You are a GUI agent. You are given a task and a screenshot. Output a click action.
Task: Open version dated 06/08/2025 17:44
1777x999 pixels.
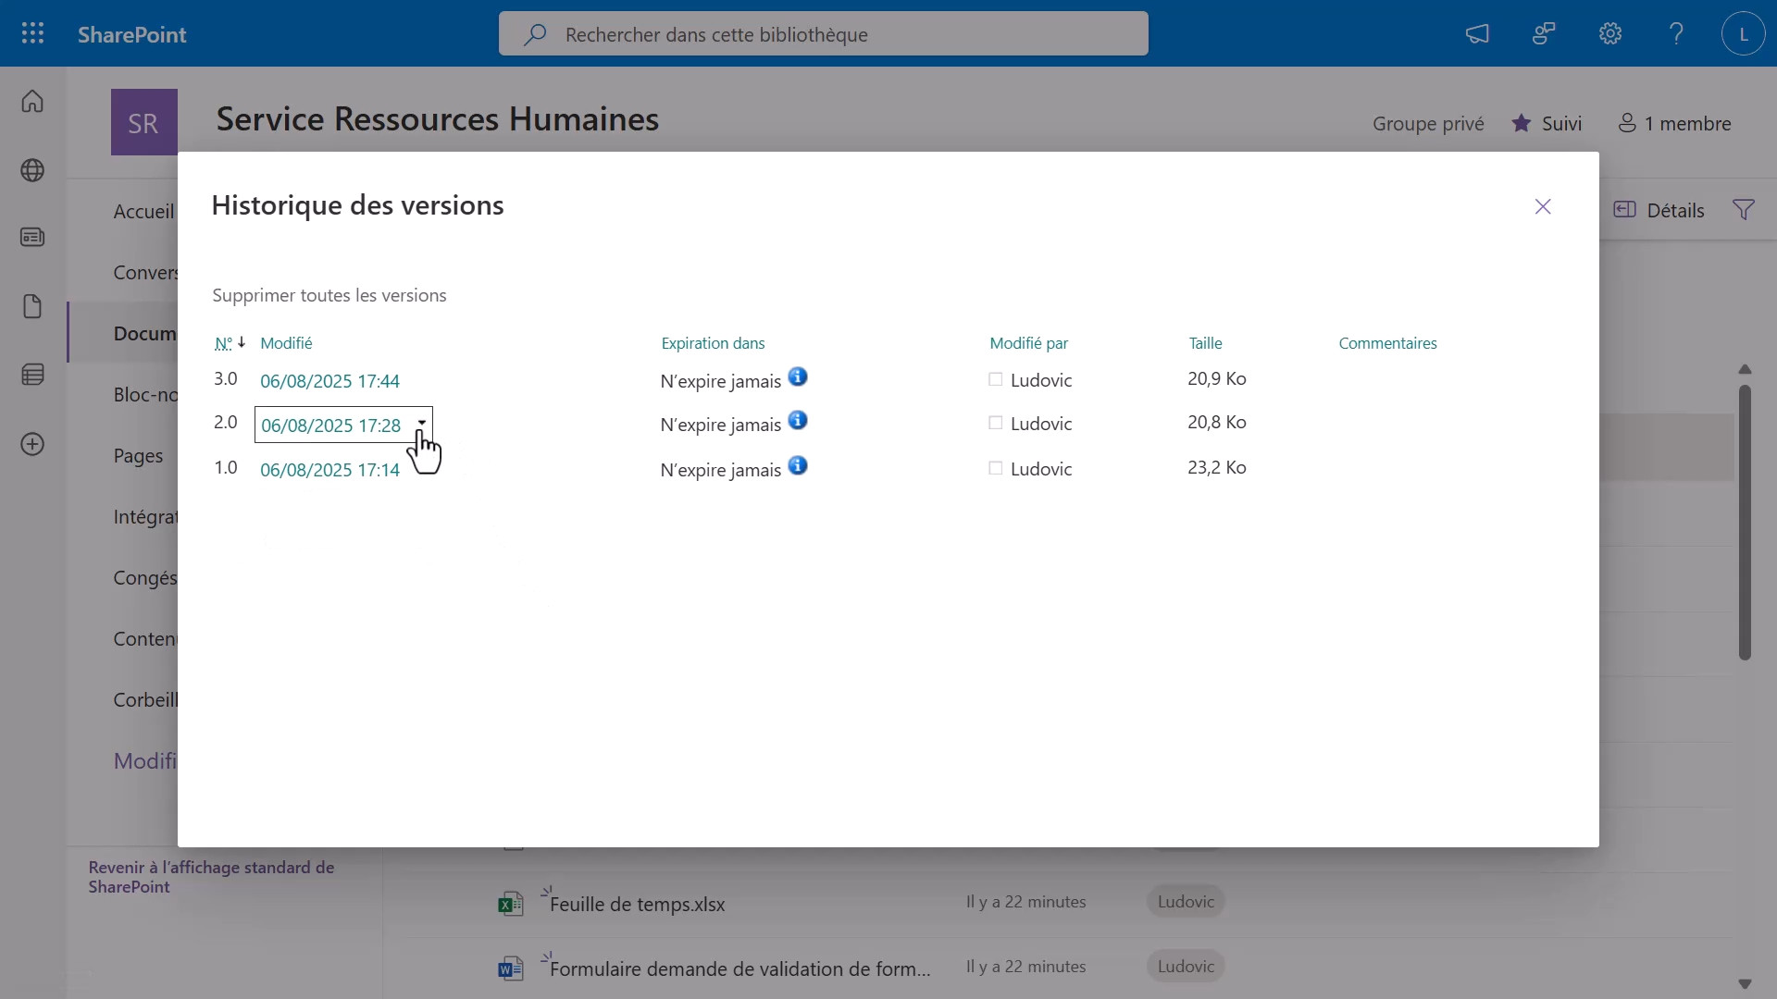pos(329,381)
